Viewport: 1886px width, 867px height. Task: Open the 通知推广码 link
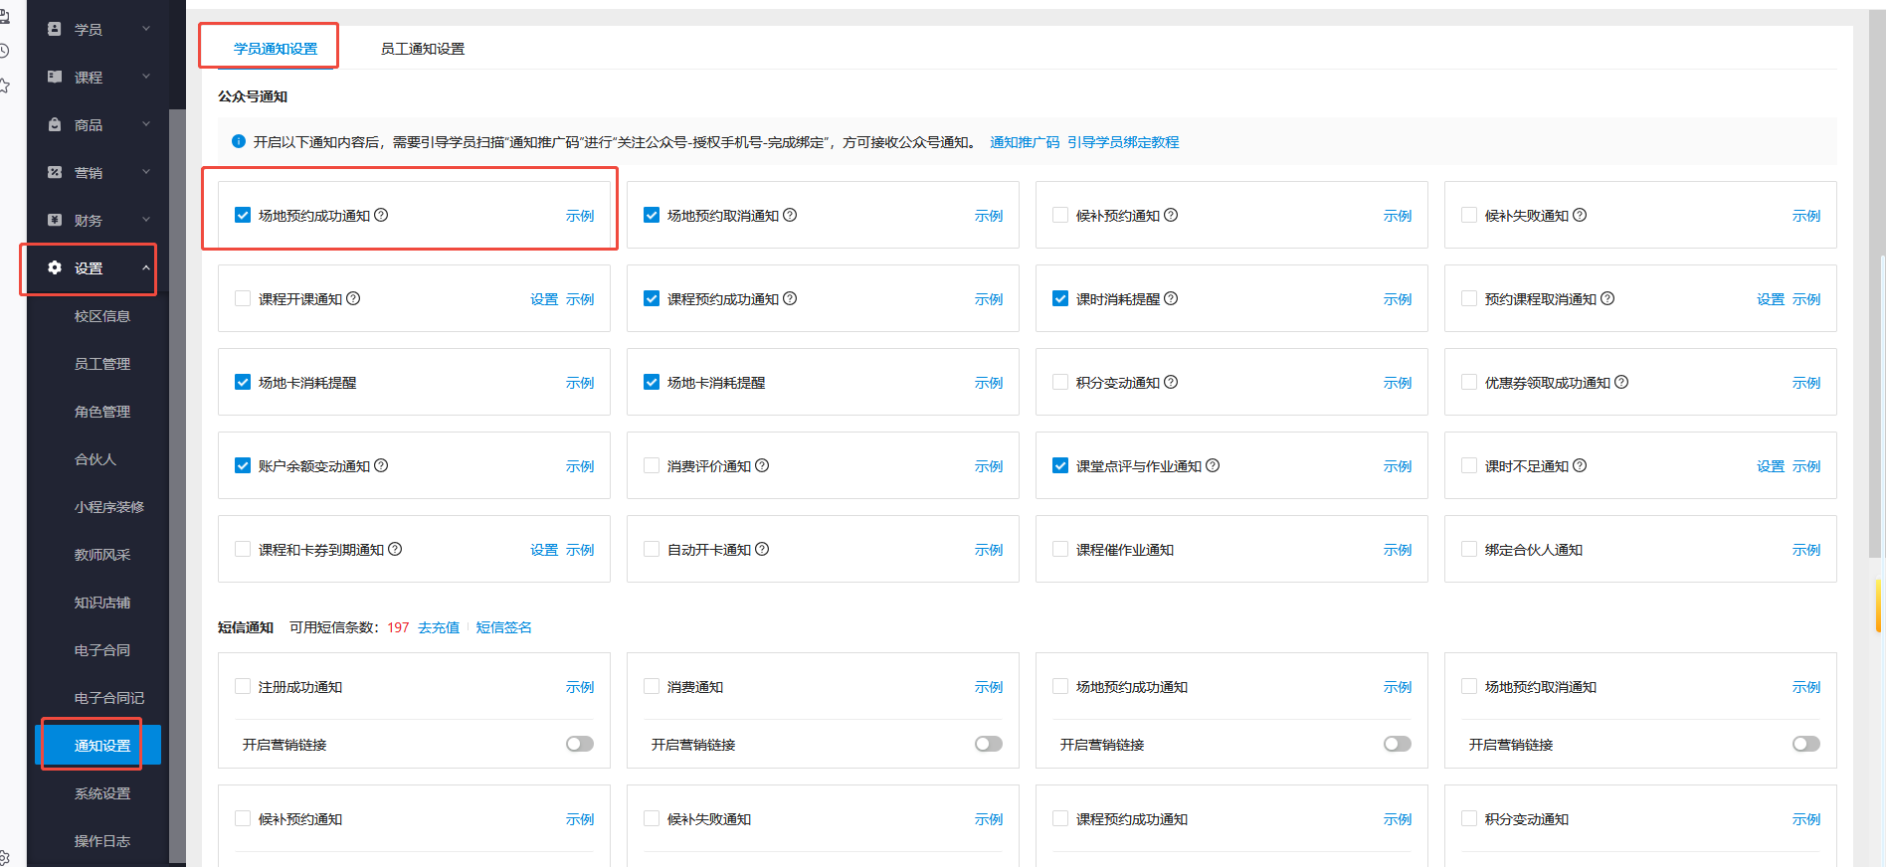[1024, 142]
